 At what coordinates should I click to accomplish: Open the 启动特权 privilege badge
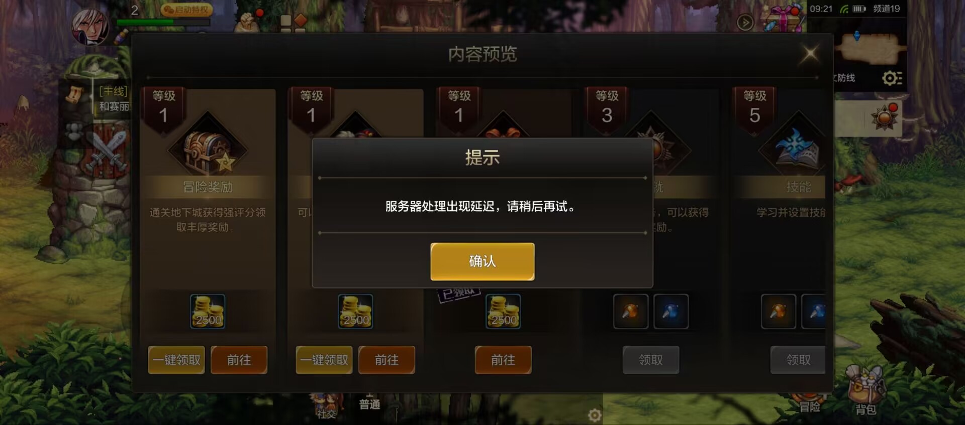[186, 10]
